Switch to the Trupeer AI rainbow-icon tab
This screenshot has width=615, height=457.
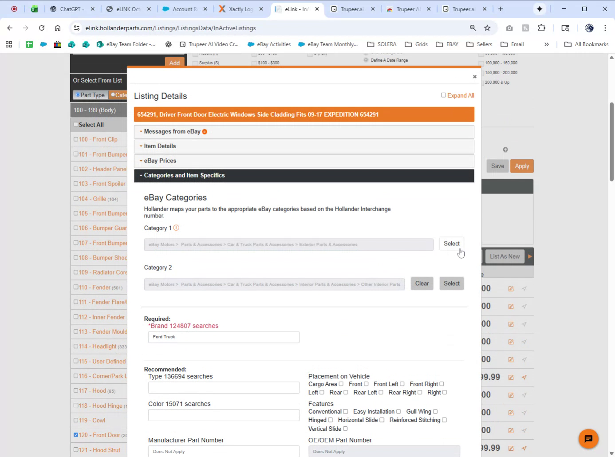click(408, 9)
